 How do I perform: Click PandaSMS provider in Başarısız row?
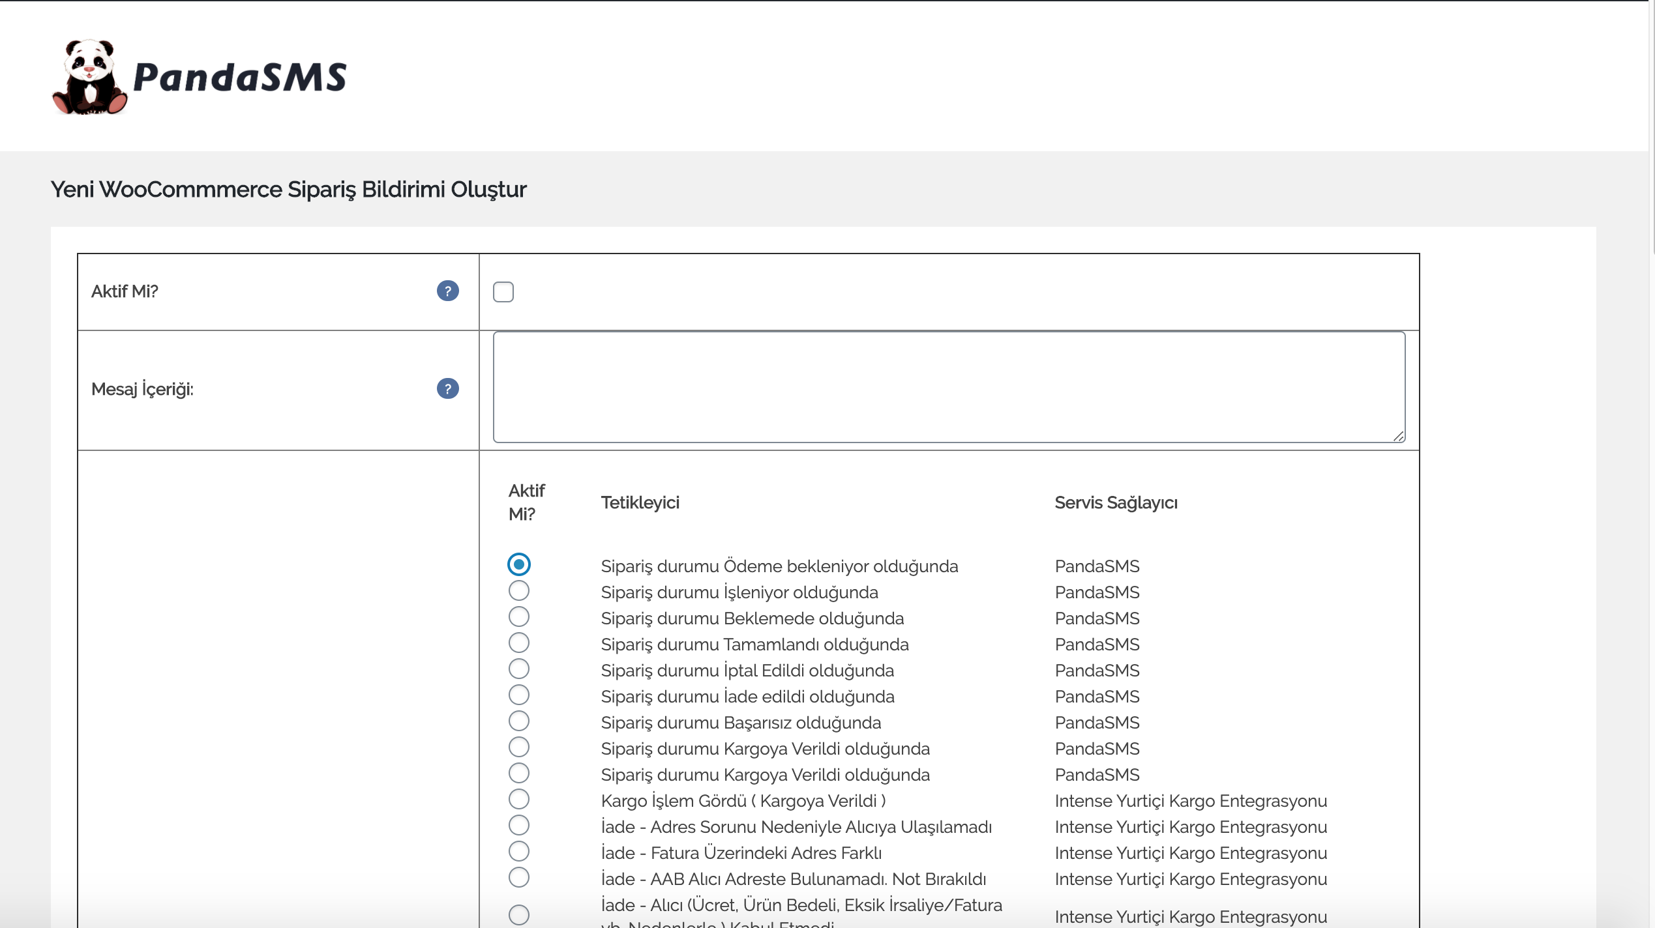[1097, 723]
